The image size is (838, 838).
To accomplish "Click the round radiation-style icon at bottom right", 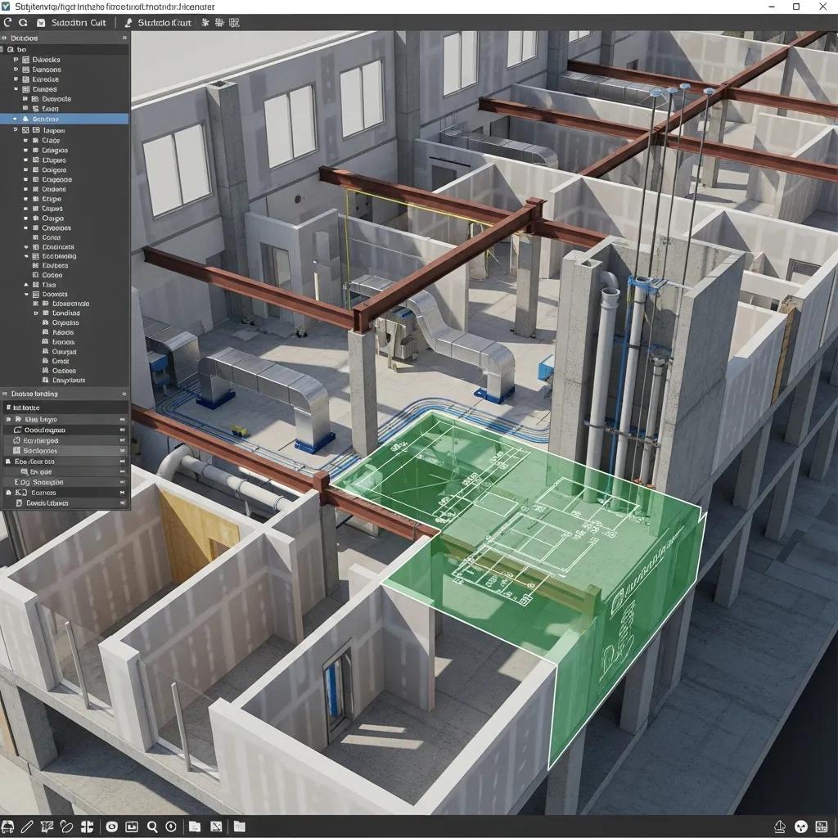I will pyautogui.click(x=800, y=827).
